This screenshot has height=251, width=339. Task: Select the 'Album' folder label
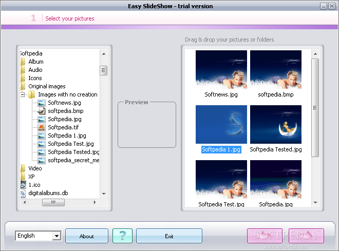(x=36, y=62)
